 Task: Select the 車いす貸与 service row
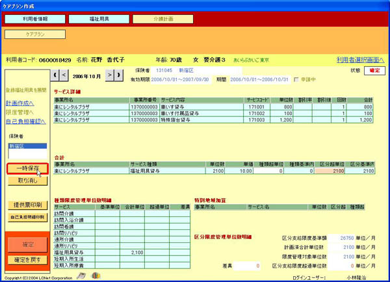pyautogui.click(x=213, y=107)
